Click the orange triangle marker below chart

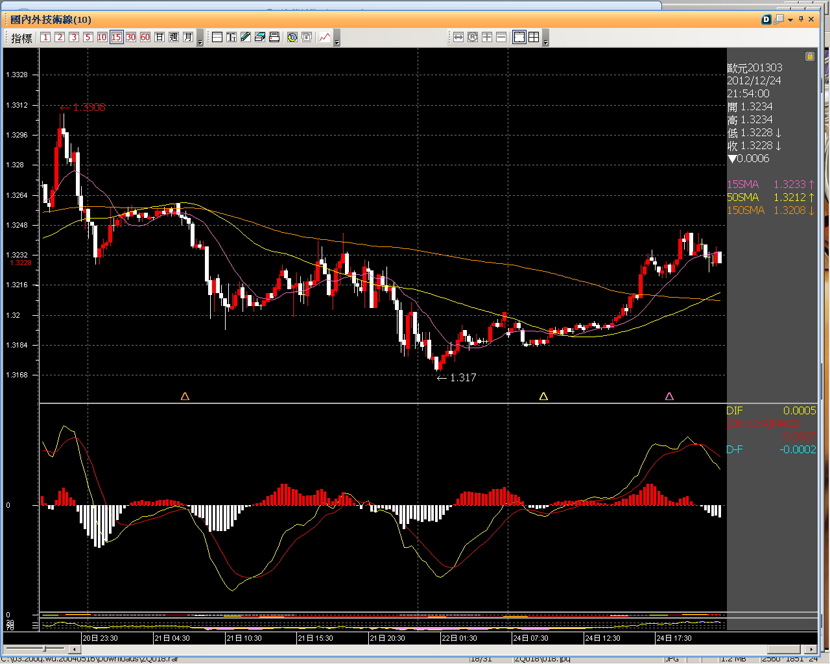coord(185,396)
